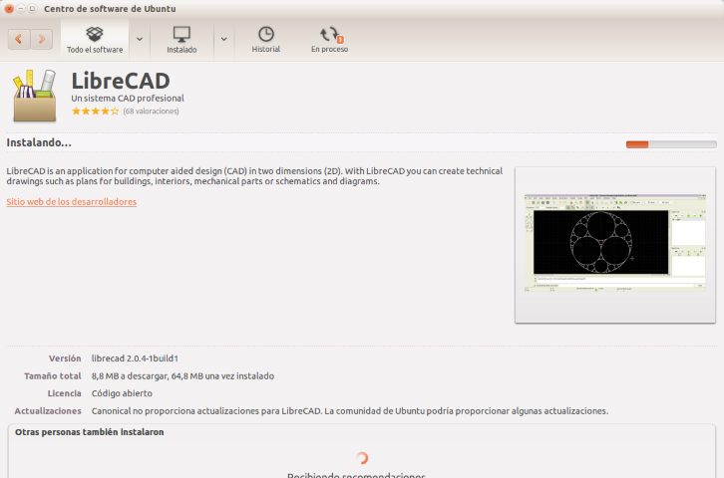This screenshot has width=724, height=478.
Task: Click the installation progress bar
Action: 671,144
